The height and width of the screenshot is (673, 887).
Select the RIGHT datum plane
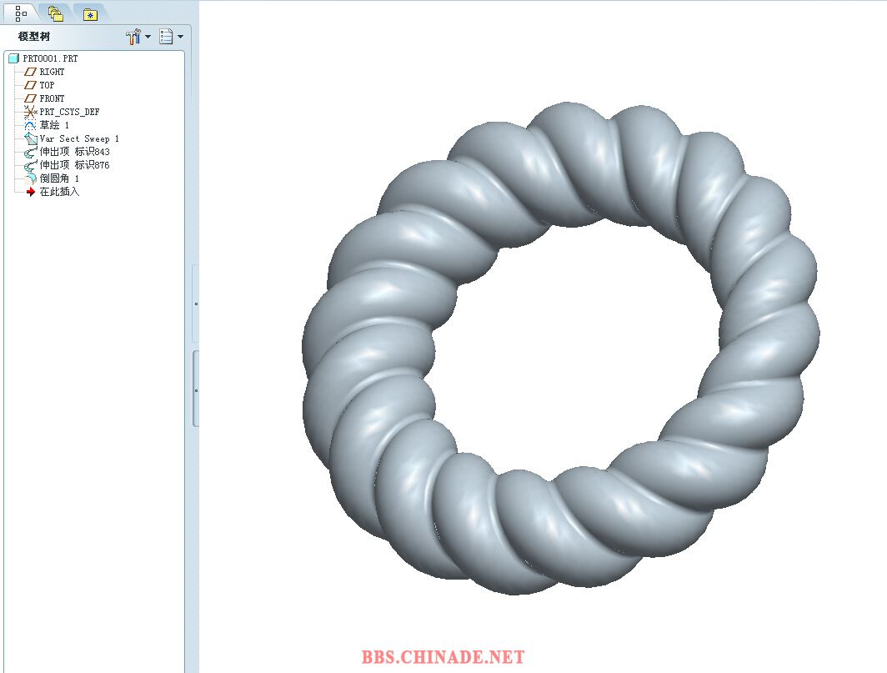[52, 72]
